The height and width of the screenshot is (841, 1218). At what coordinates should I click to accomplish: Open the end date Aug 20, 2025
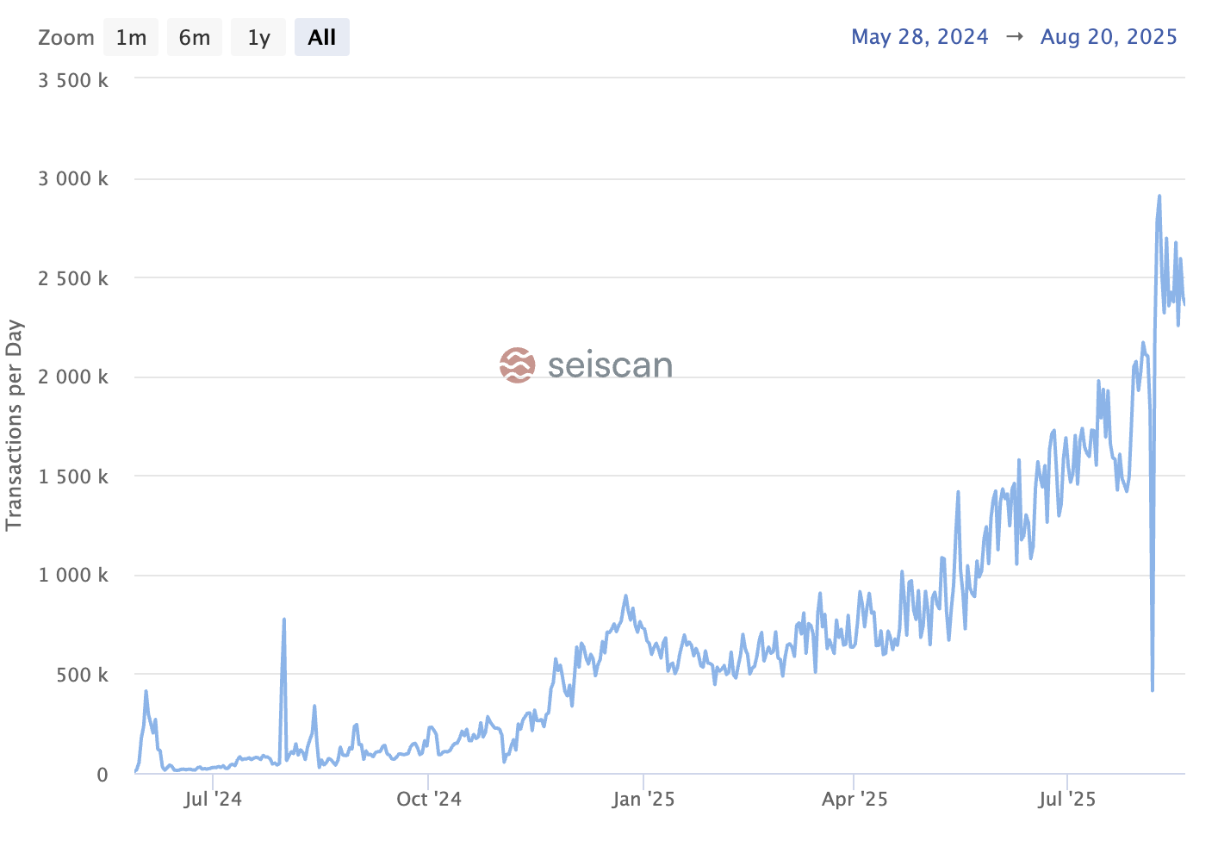(x=1109, y=37)
